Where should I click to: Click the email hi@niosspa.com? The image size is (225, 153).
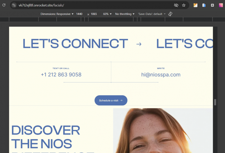[x=161, y=75]
